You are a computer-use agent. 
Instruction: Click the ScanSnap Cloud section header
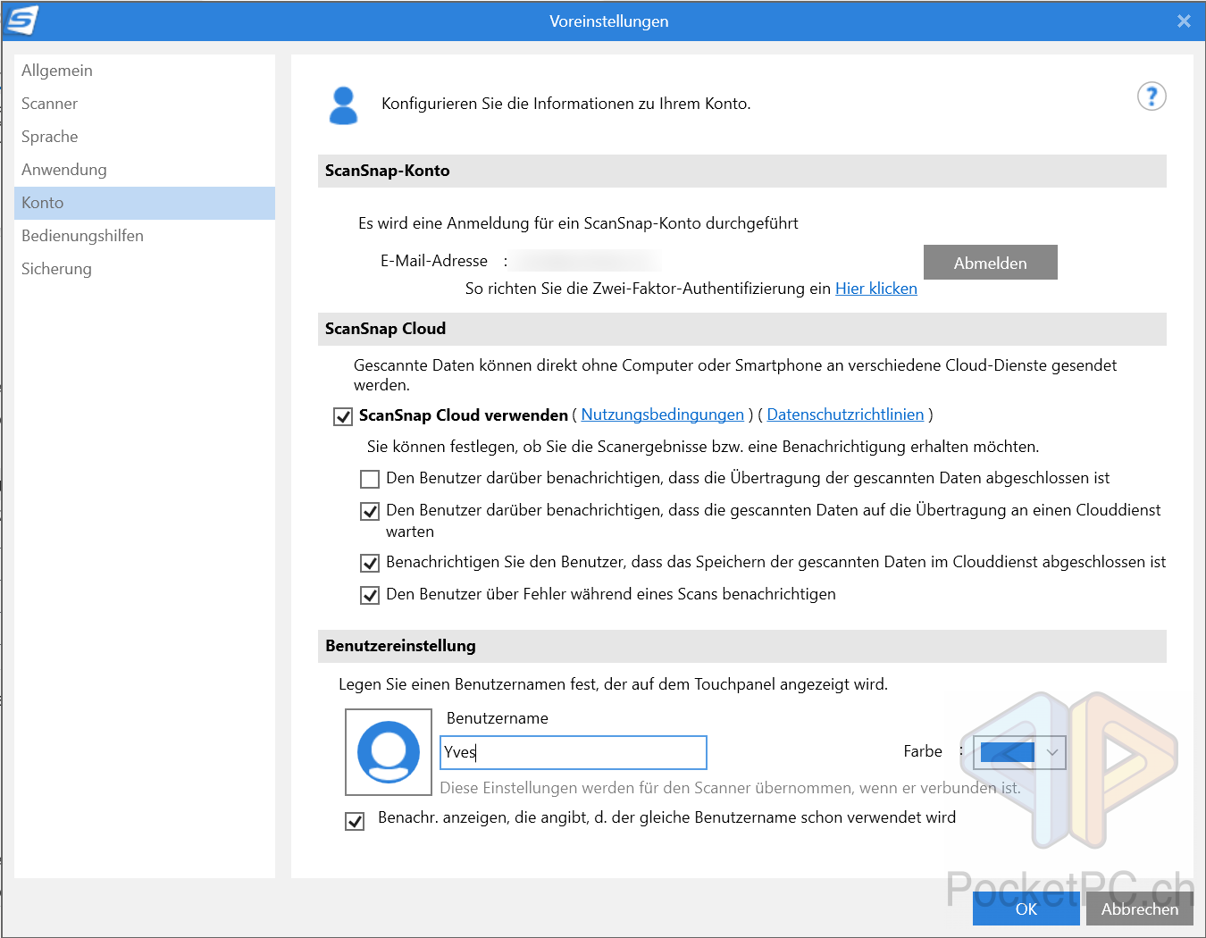pyautogui.click(x=742, y=329)
